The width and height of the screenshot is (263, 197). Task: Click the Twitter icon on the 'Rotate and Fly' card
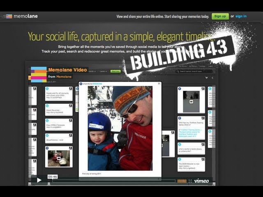coord(47,89)
